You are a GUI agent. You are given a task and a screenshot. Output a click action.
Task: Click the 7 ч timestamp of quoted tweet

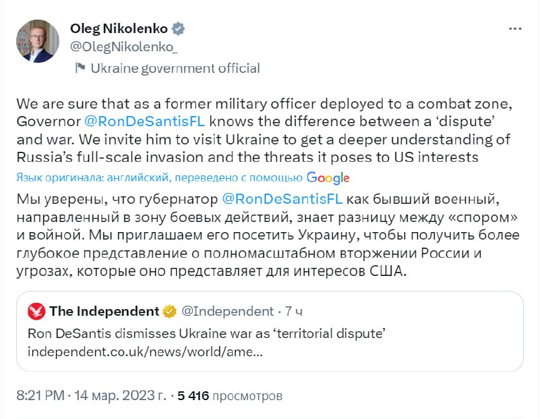(293, 311)
